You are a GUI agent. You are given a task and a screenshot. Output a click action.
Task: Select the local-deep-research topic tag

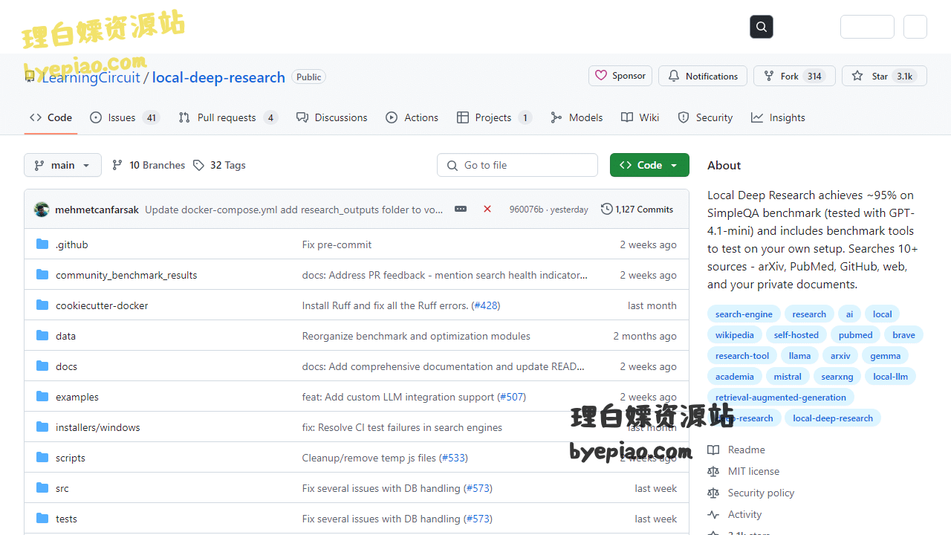(x=833, y=418)
